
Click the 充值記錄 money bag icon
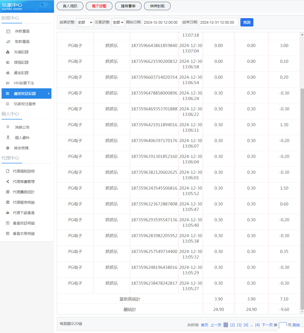pyautogui.click(x=8, y=52)
